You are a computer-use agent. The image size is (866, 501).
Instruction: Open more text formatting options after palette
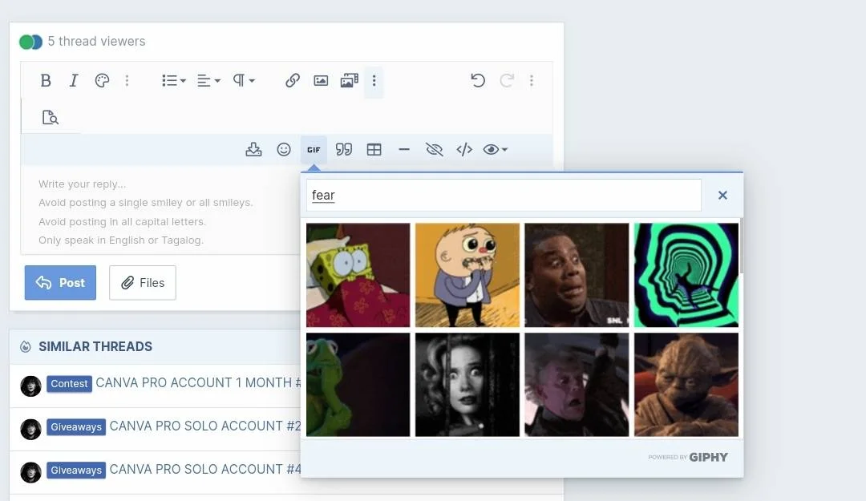pyautogui.click(x=127, y=81)
